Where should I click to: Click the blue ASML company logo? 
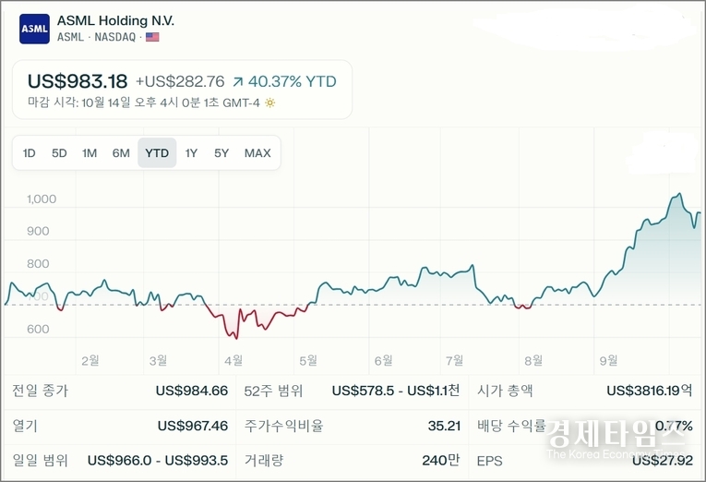pyautogui.click(x=34, y=29)
